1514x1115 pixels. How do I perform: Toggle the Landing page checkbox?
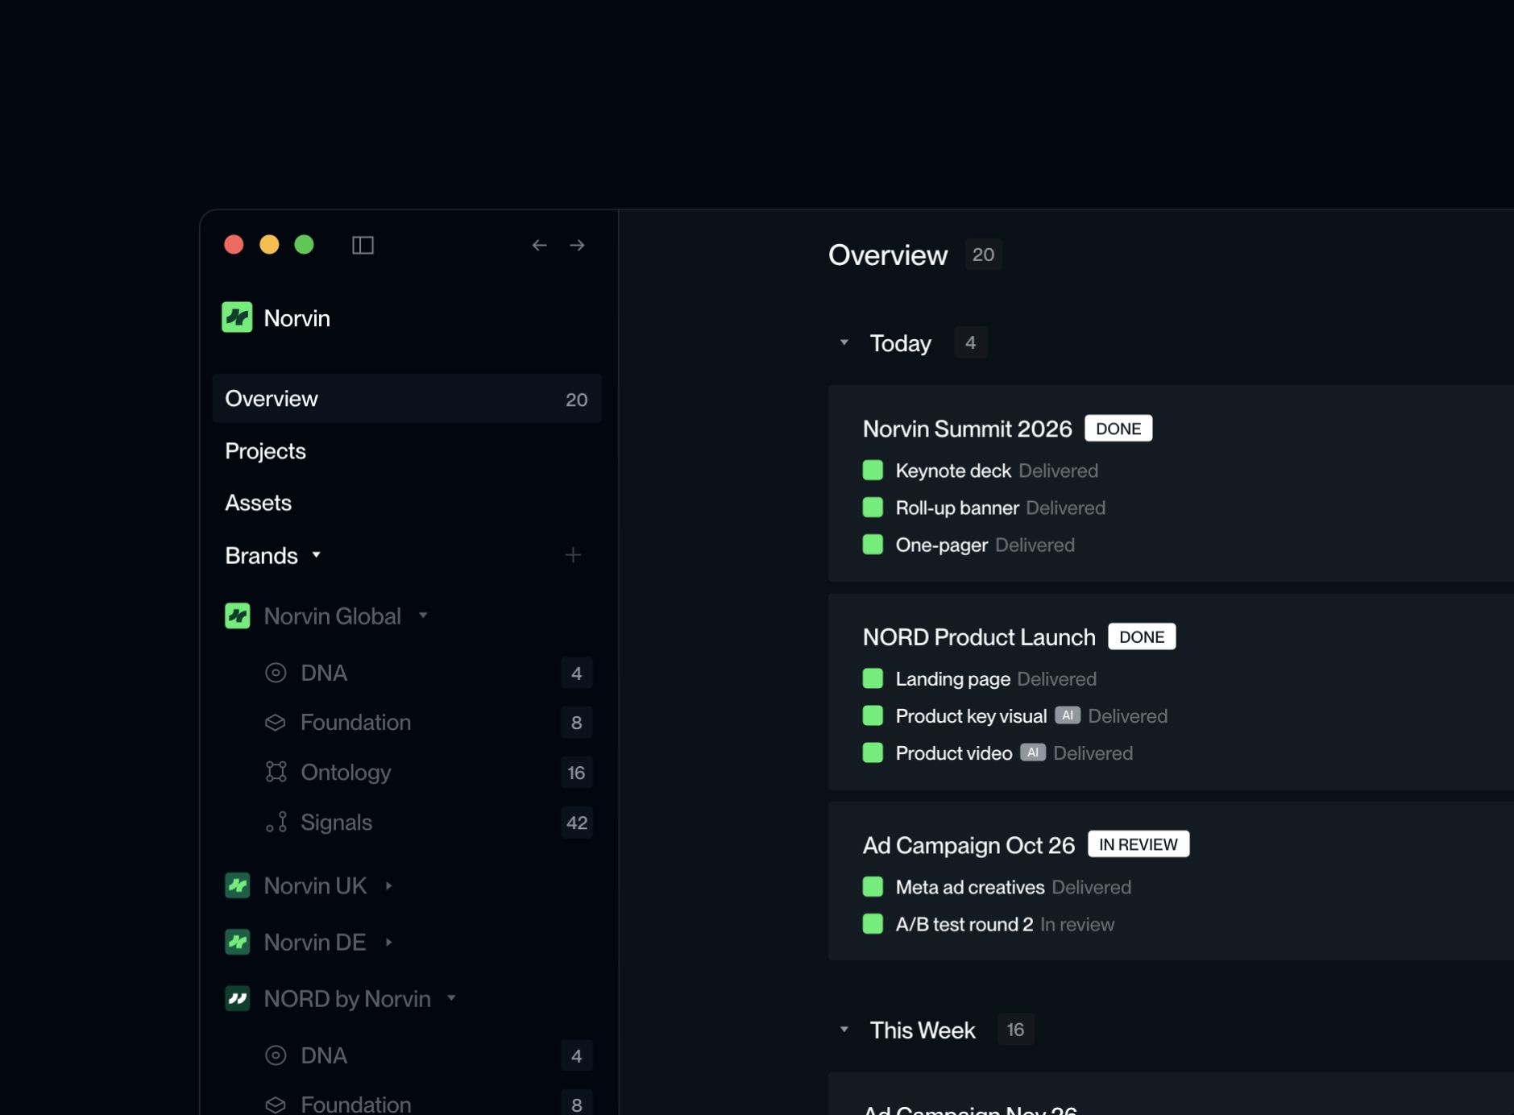tap(873, 678)
